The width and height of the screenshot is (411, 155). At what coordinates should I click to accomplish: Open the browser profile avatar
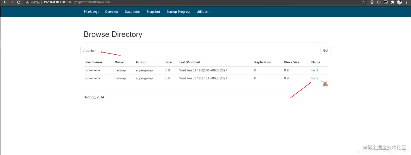[399, 2]
